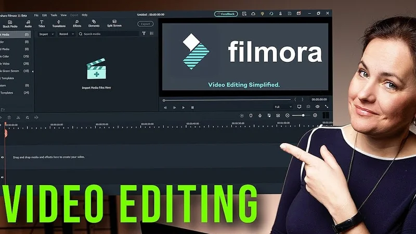
Task: Open the Audio library tab
Action: click(x=28, y=24)
